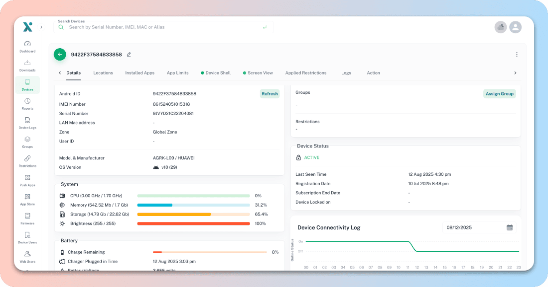The width and height of the screenshot is (548, 287).
Task: Click Registration Date 10 Jul 2025 8:48 pm
Action: coord(428,184)
